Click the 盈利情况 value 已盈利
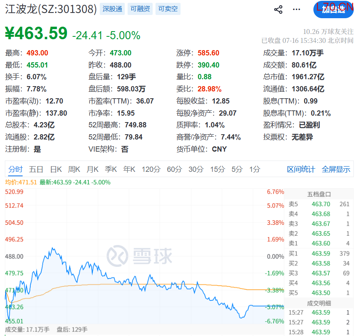Screen dimensions: 355x336 309,125
